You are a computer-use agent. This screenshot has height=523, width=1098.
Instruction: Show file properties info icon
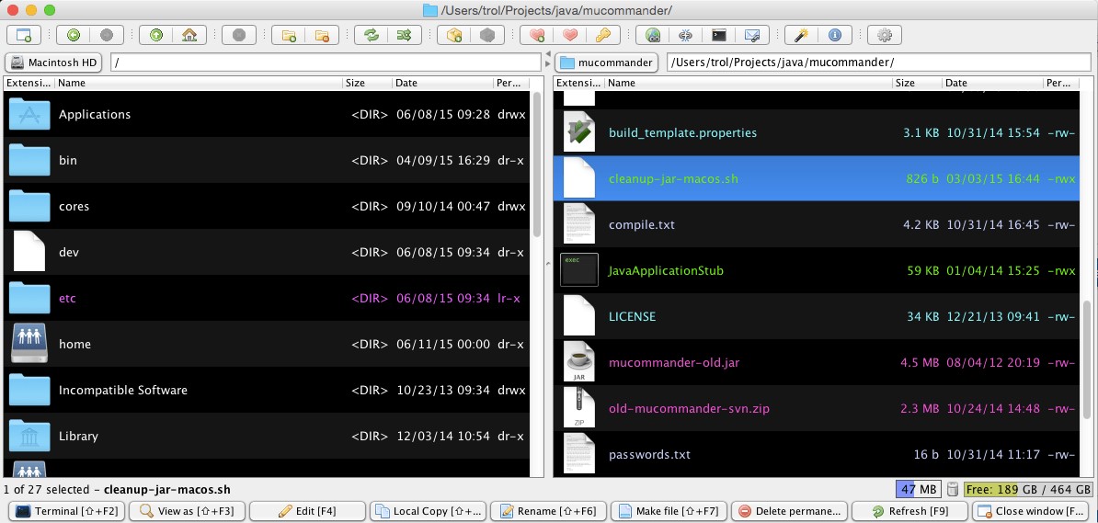[x=835, y=35]
